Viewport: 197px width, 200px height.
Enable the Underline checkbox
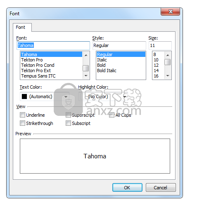22,115
